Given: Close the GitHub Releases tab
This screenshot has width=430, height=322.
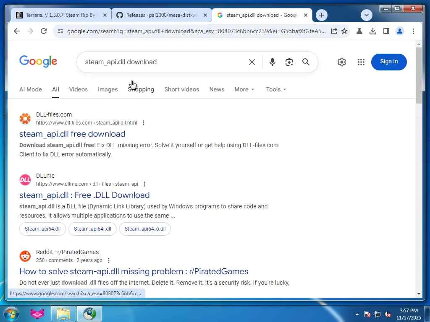Looking at the screenshot, I should point(205,16).
